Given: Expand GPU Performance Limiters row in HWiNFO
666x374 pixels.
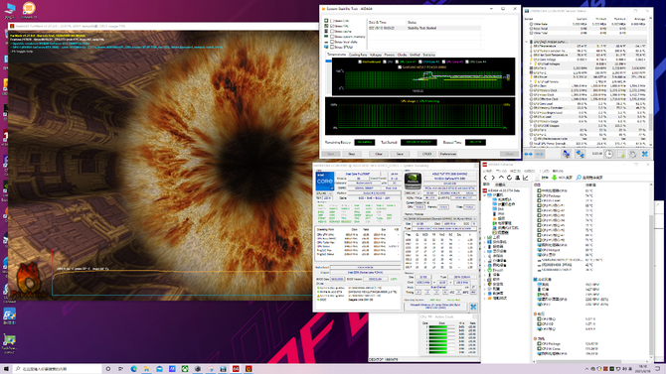Looking at the screenshot, I should click(531, 139).
